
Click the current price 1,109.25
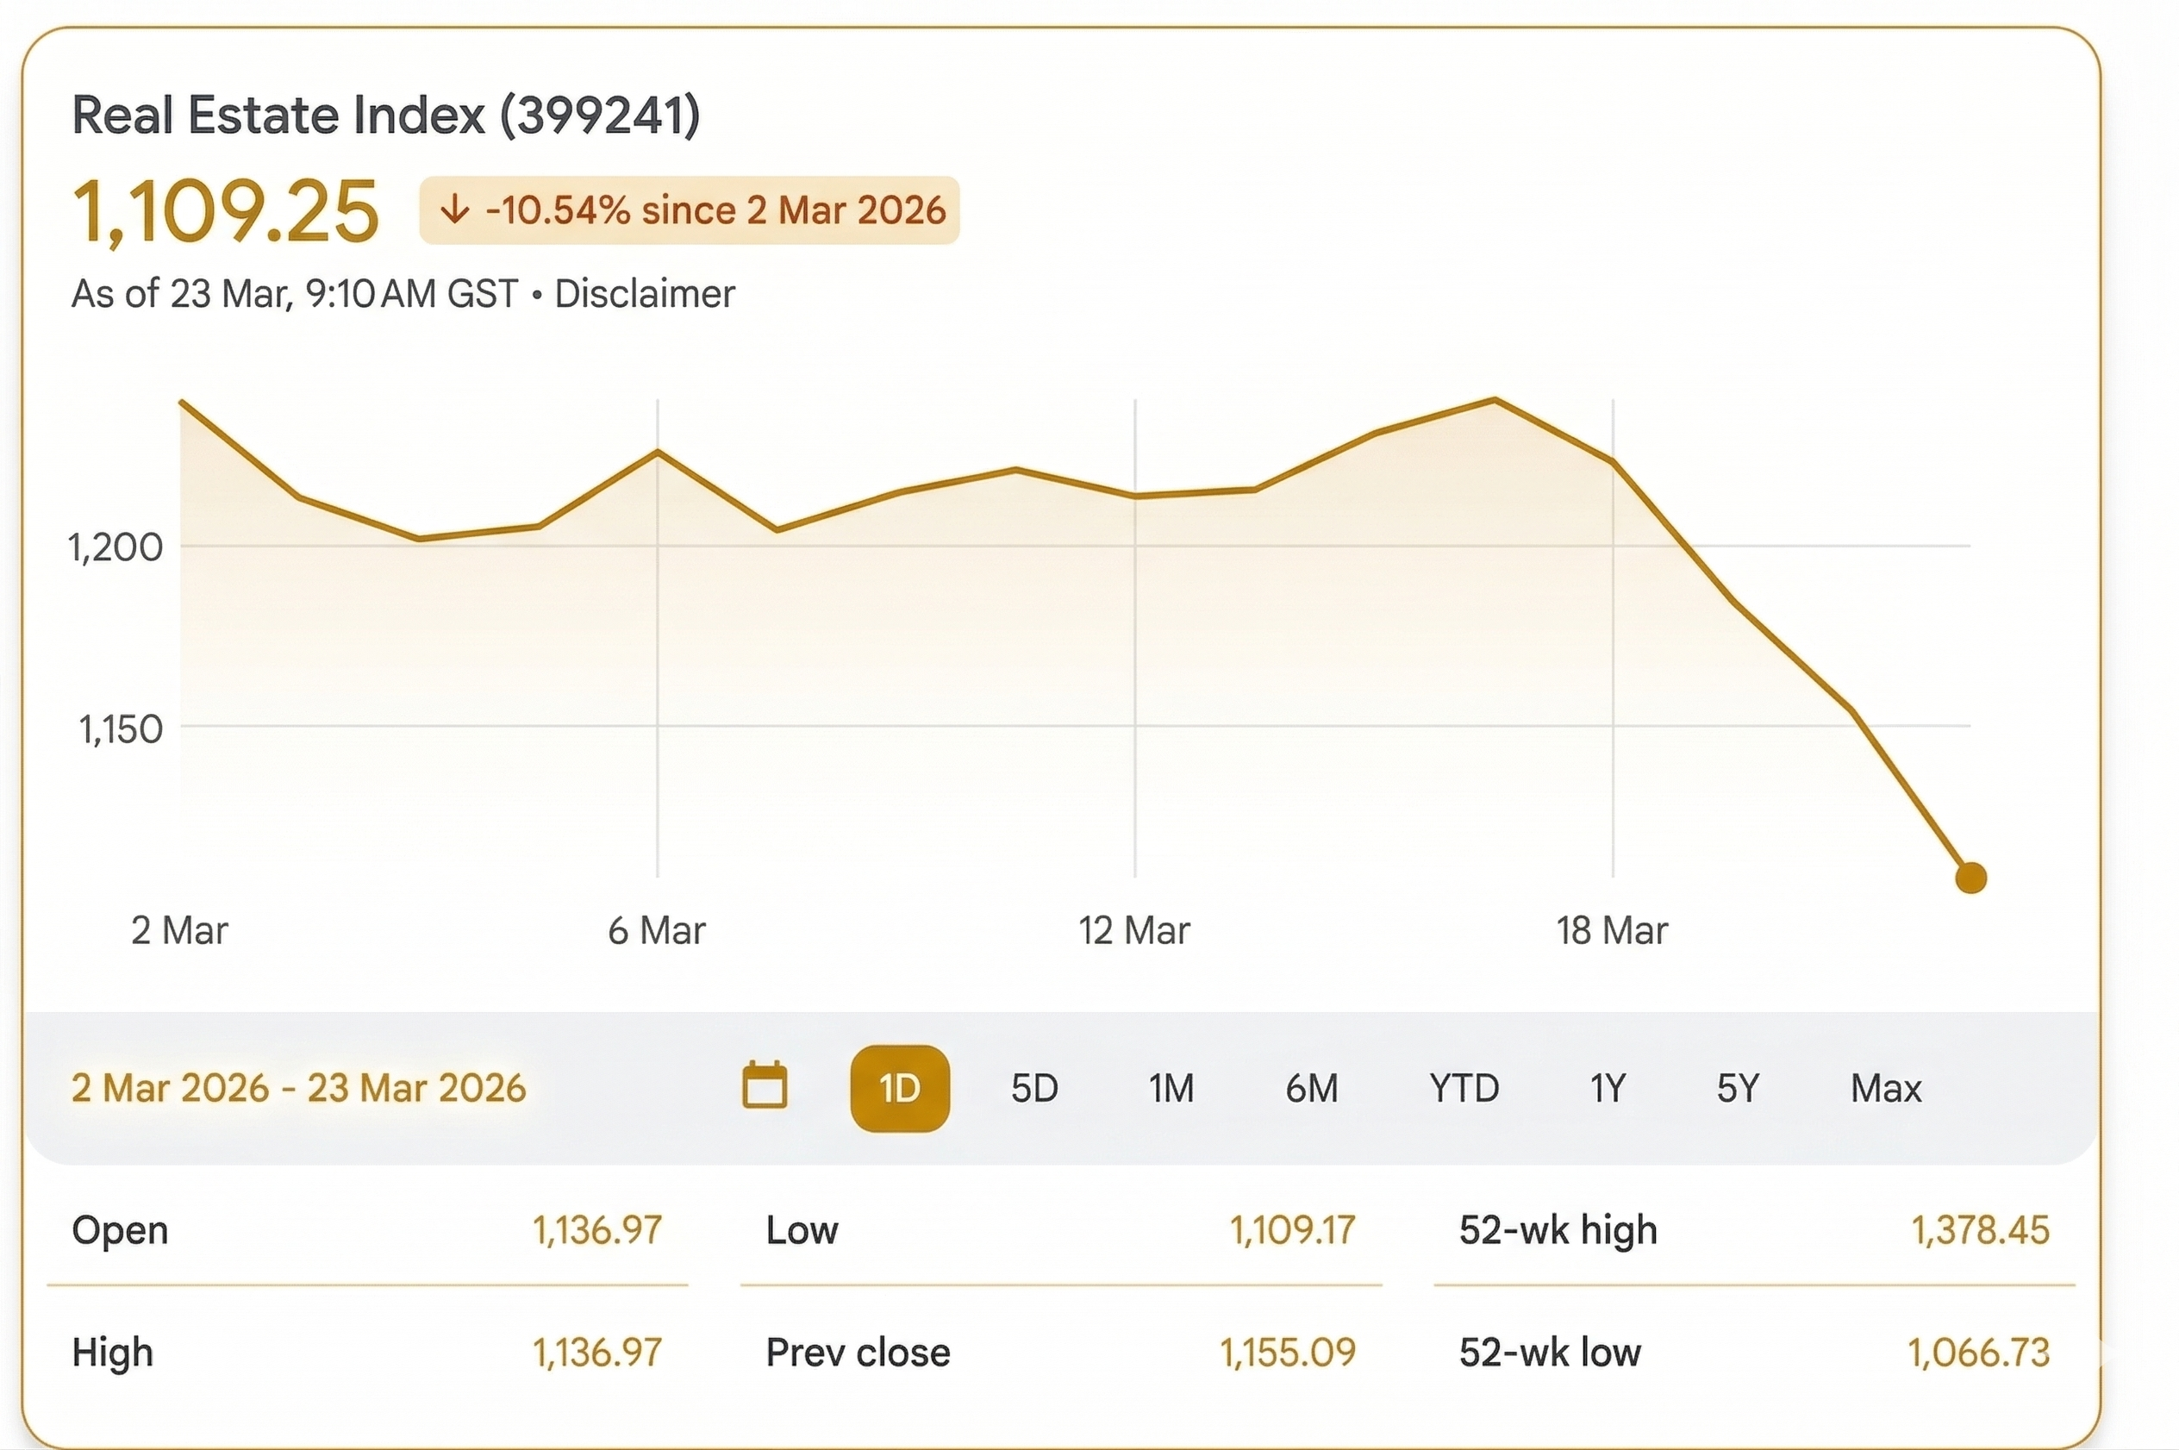(x=225, y=211)
